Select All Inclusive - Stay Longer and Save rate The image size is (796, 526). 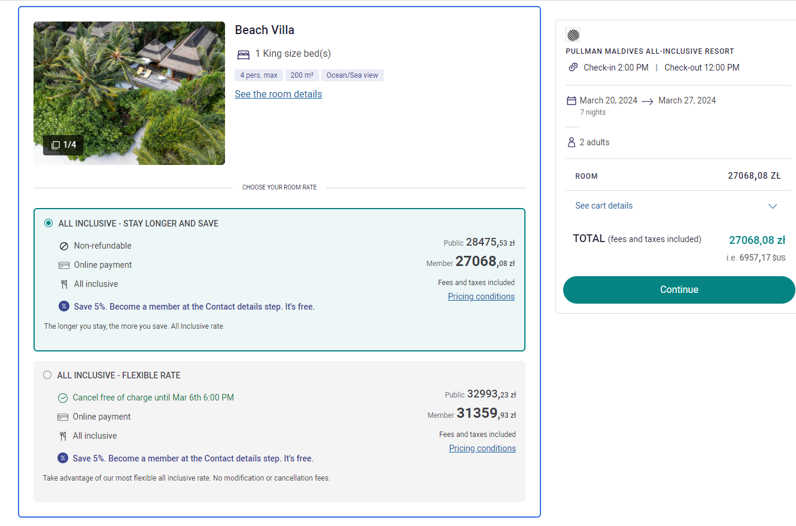point(48,224)
